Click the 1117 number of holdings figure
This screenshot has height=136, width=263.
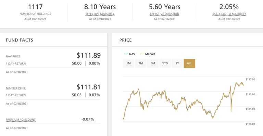pos(35,7)
